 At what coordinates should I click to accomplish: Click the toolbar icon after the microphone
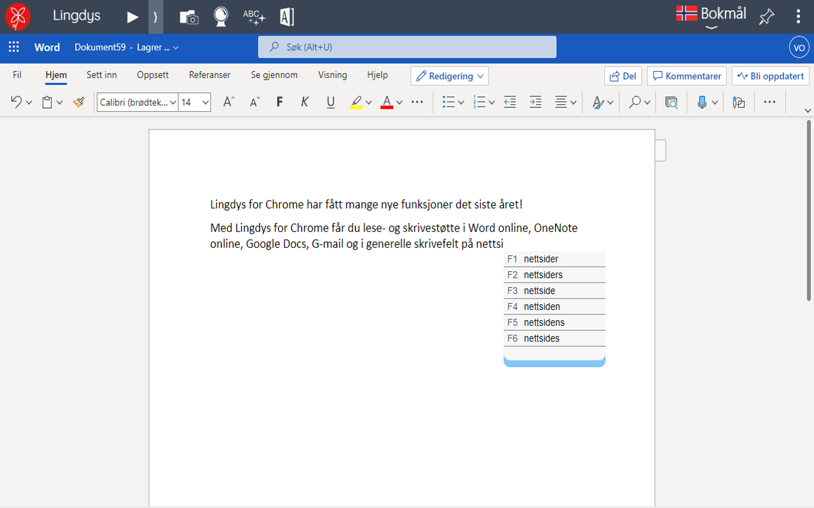point(738,102)
